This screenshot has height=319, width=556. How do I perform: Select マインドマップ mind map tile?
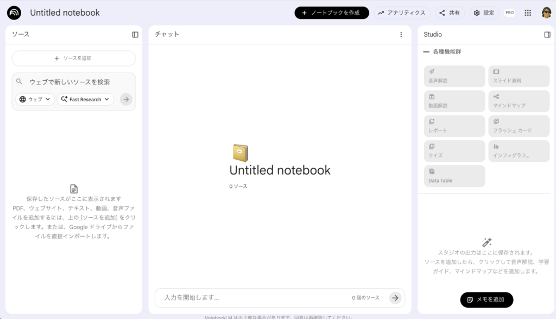519,101
